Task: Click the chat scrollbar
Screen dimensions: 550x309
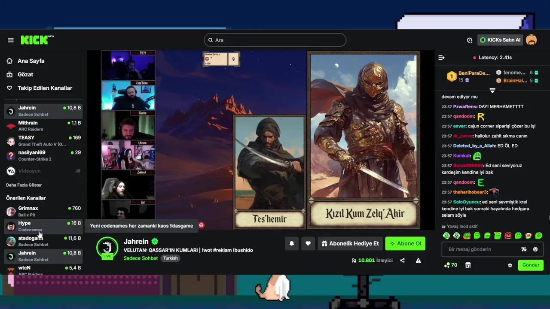Action: 548,218
